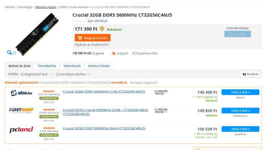The image size is (266, 150).
Task: Click the empty product star rating under title
Action: pos(79,21)
